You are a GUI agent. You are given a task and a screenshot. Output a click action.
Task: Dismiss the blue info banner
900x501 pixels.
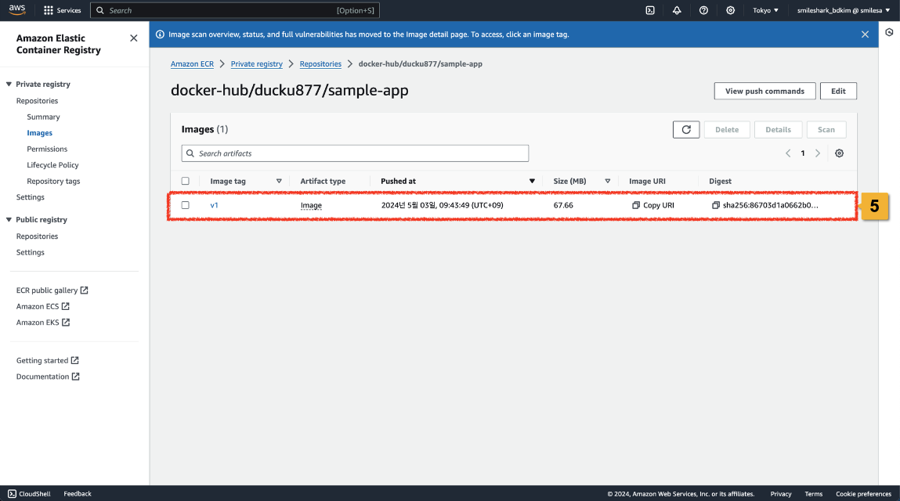pyautogui.click(x=865, y=34)
